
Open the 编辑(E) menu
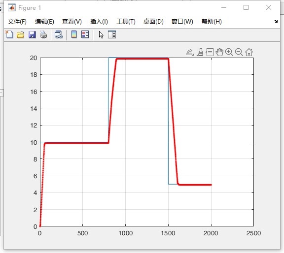(x=44, y=22)
